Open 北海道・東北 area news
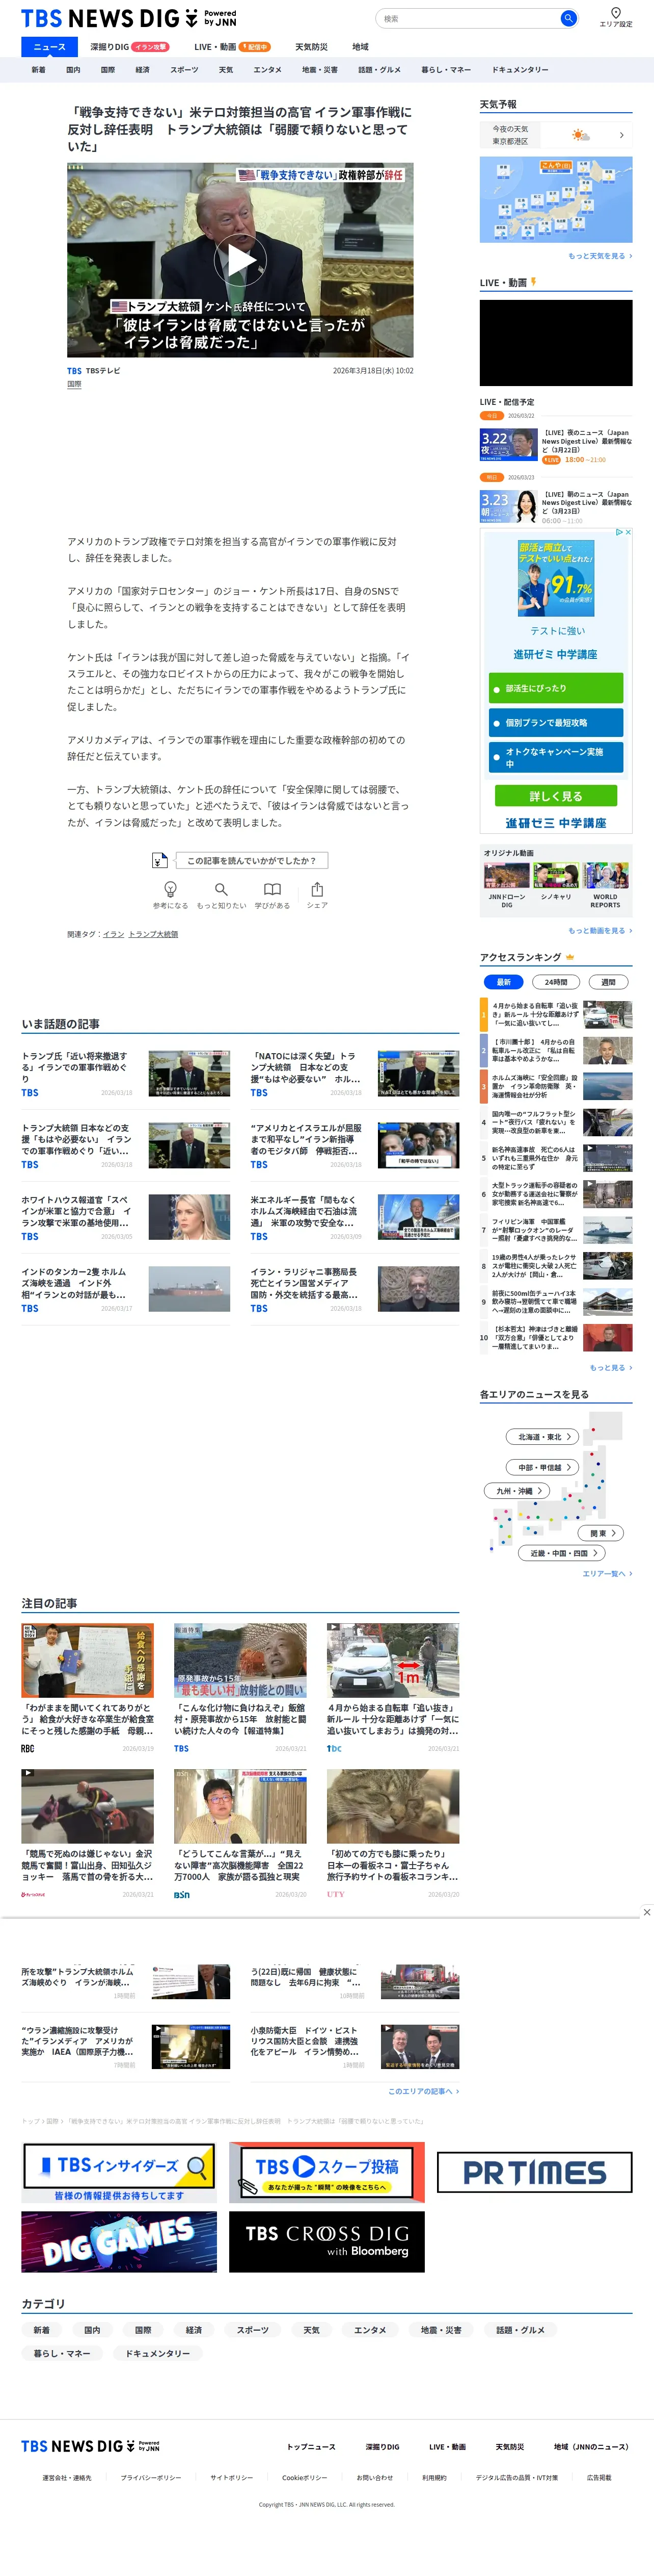 point(543,1437)
